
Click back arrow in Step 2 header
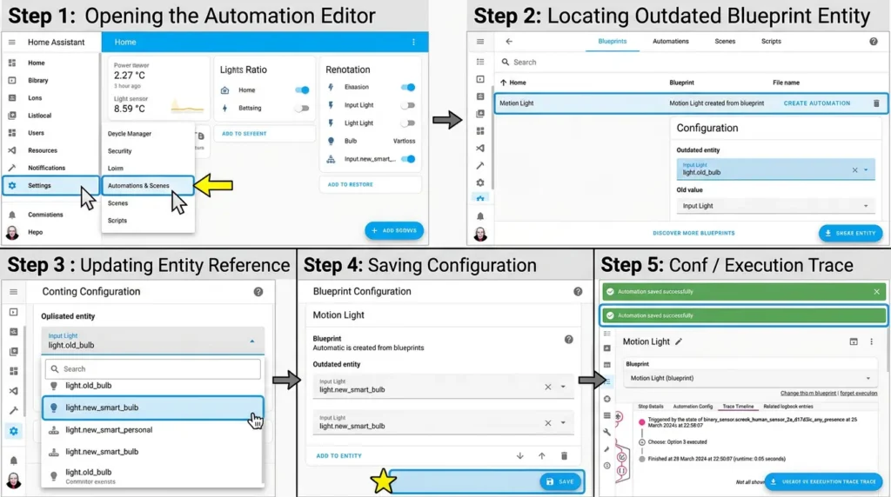click(509, 42)
